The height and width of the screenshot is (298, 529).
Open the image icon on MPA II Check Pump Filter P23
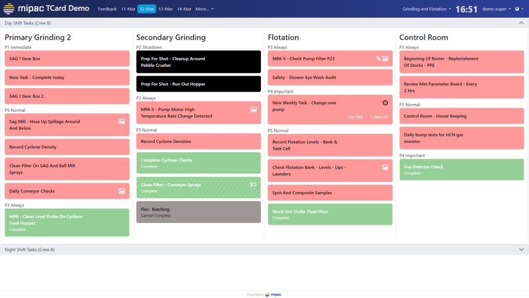(385, 58)
